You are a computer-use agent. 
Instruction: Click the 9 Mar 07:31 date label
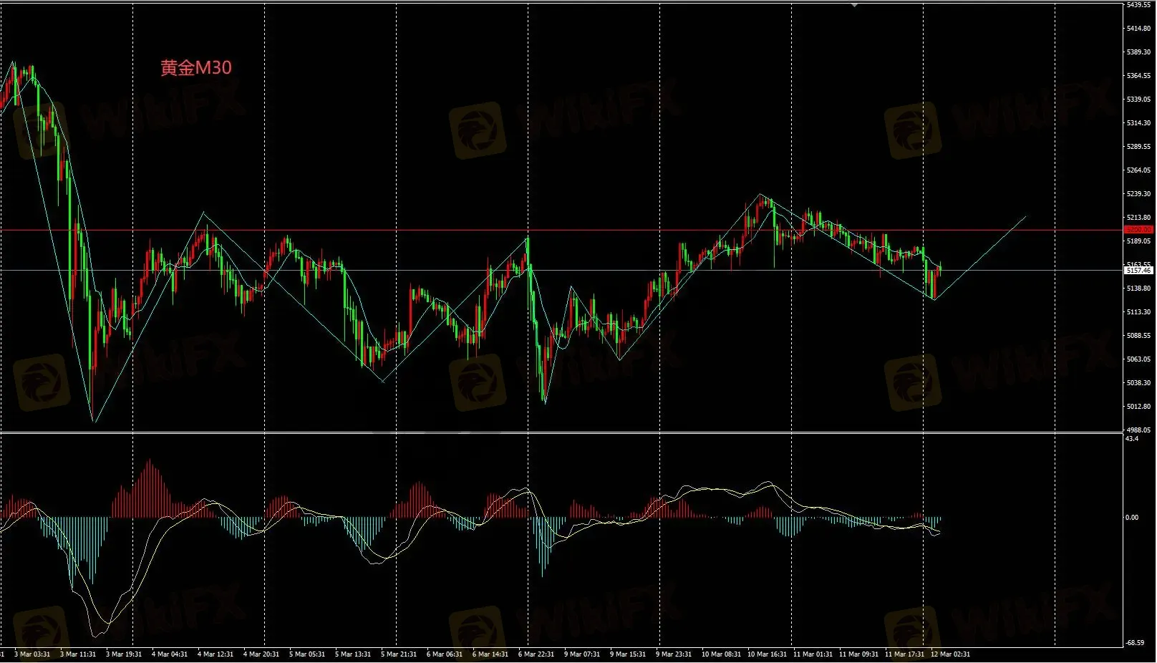(582, 654)
